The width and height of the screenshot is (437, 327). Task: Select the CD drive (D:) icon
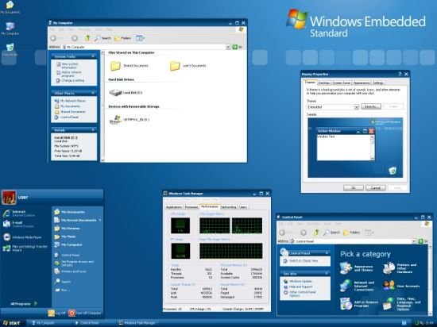pos(115,120)
